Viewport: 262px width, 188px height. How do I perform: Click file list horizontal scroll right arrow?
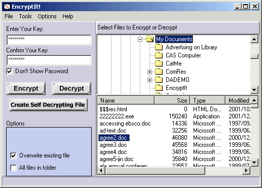[246, 171]
